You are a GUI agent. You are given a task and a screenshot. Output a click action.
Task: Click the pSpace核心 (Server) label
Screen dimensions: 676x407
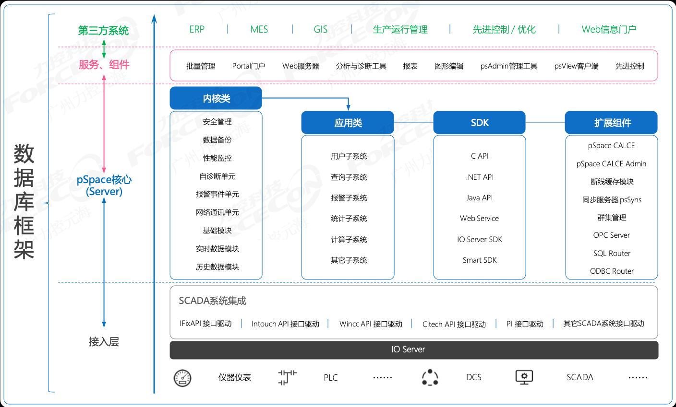point(104,186)
